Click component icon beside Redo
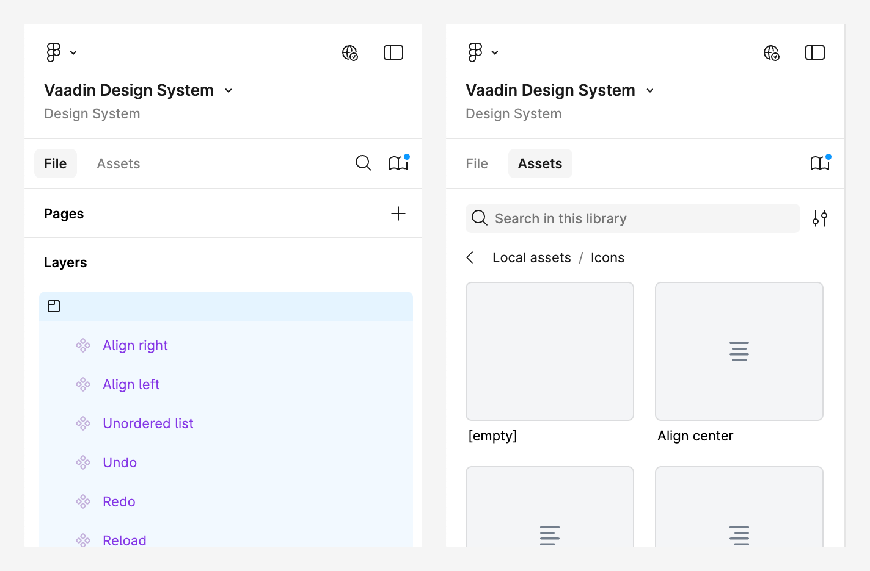 coord(83,501)
